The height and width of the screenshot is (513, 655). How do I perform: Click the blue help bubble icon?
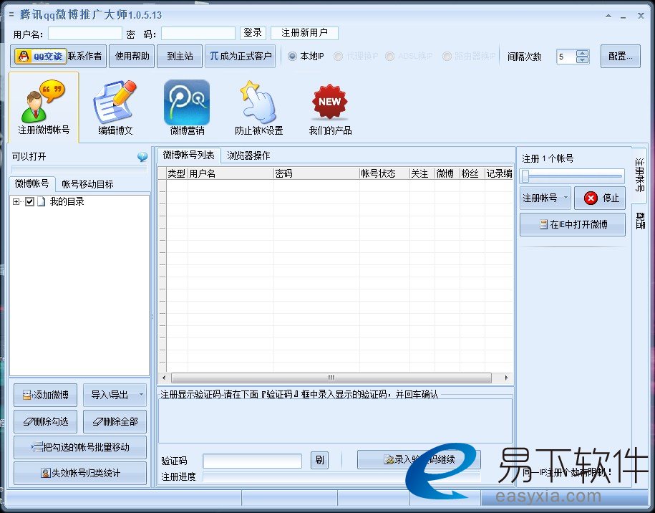142,157
